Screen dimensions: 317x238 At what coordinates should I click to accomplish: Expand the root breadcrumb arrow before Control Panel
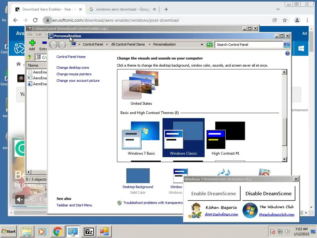coord(79,45)
